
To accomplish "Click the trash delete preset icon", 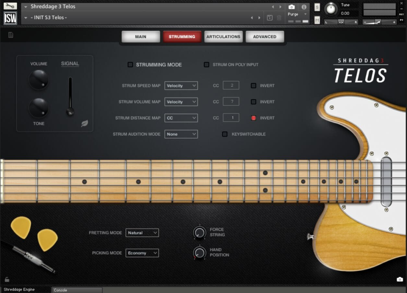I will coord(279,18).
